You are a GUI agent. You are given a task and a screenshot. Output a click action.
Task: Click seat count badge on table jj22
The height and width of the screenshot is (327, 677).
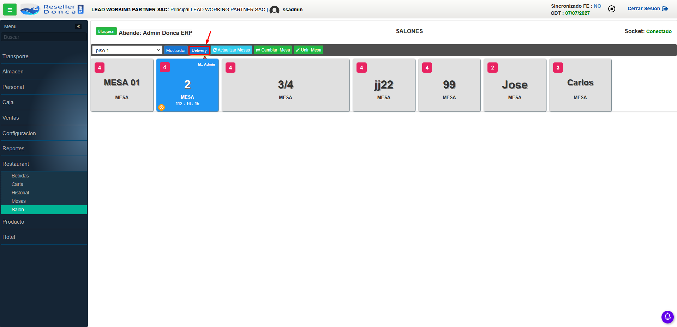point(361,68)
